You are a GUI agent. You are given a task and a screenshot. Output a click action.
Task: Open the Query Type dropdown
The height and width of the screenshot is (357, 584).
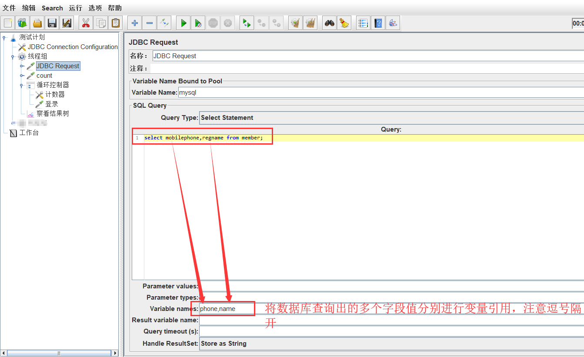click(x=391, y=118)
